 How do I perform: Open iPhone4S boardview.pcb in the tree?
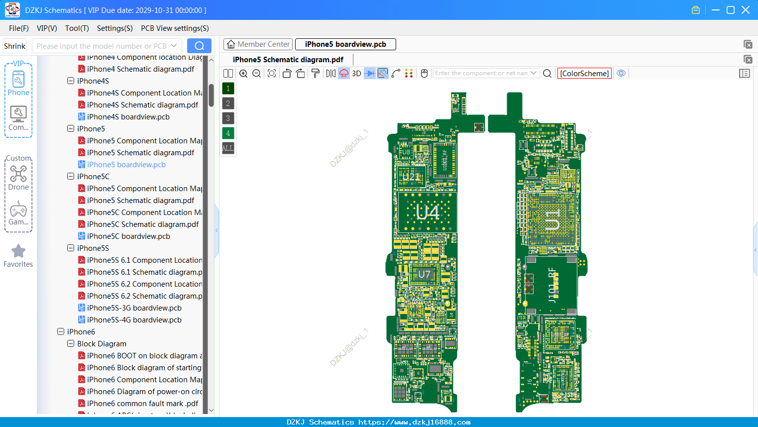[x=128, y=116]
